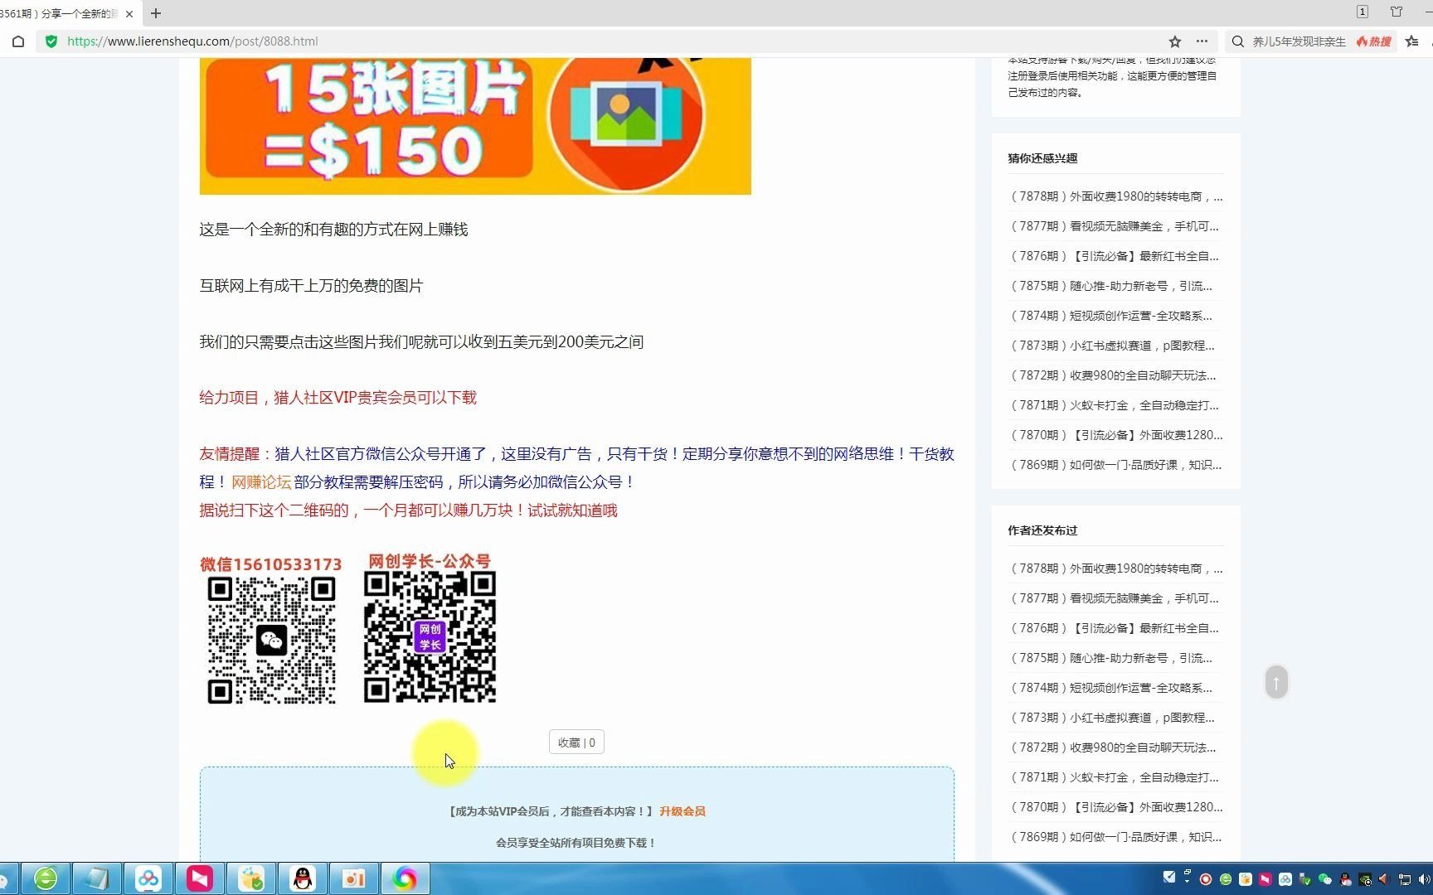Open the colorful swirl browser taskbar icon
Viewport: 1433px width, 895px height.
[x=405, y=878]
